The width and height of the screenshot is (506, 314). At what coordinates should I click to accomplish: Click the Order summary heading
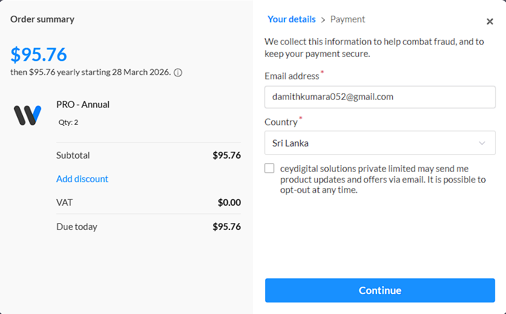42,19
